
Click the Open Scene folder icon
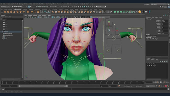[15, 7]
